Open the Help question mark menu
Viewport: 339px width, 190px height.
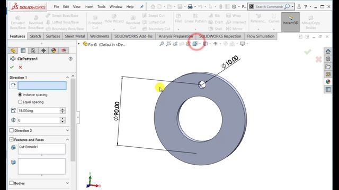coord(306,7)
